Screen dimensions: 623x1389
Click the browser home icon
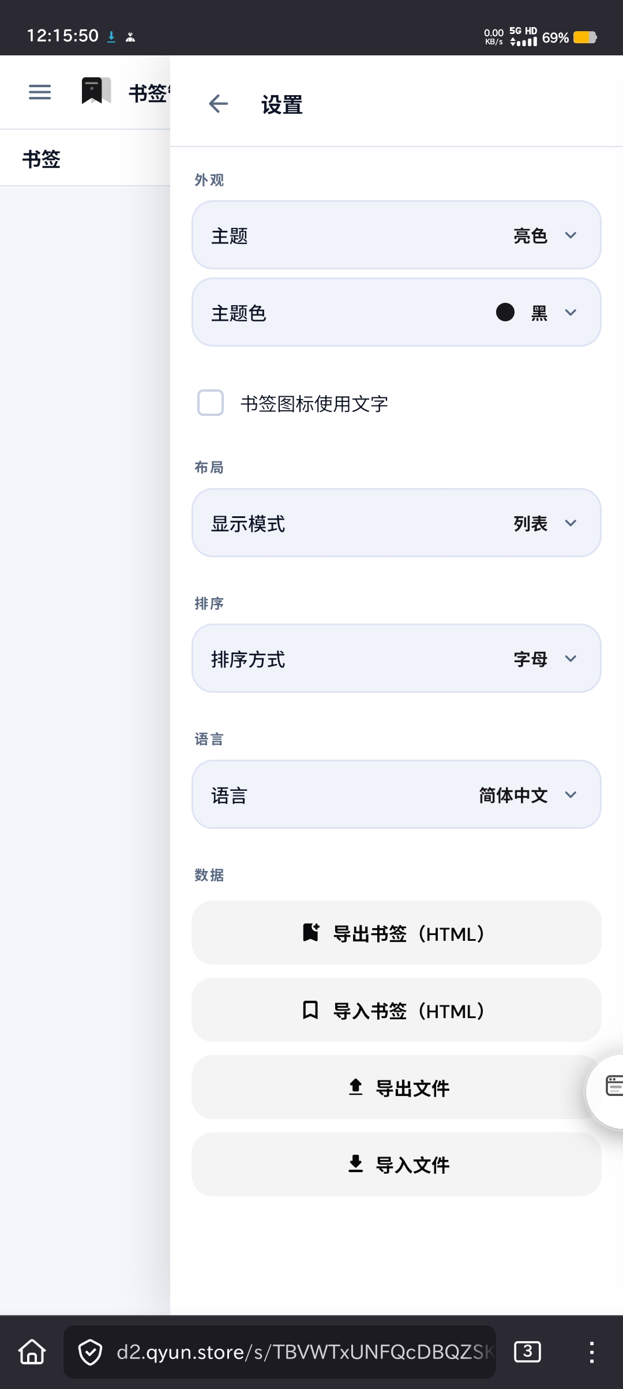pos(32,1352)
